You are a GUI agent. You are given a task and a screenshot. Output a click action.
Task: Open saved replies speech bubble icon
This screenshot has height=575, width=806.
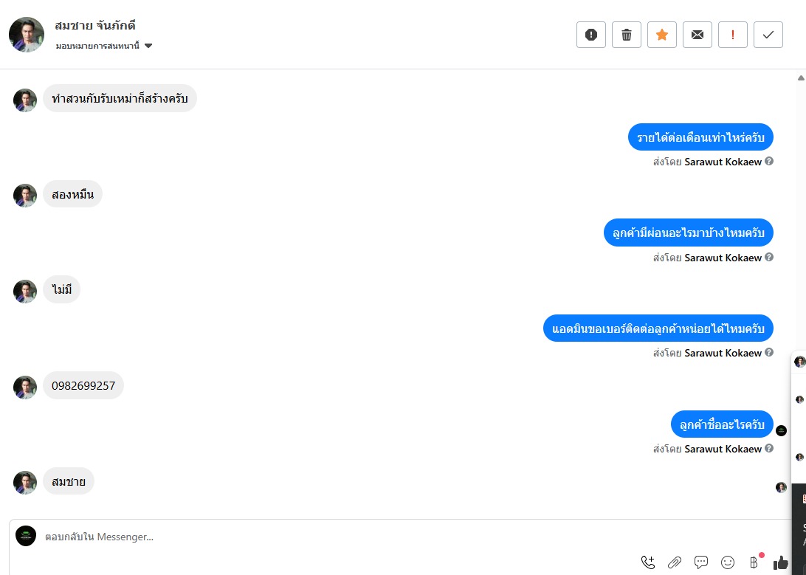[x=701, y=562]
